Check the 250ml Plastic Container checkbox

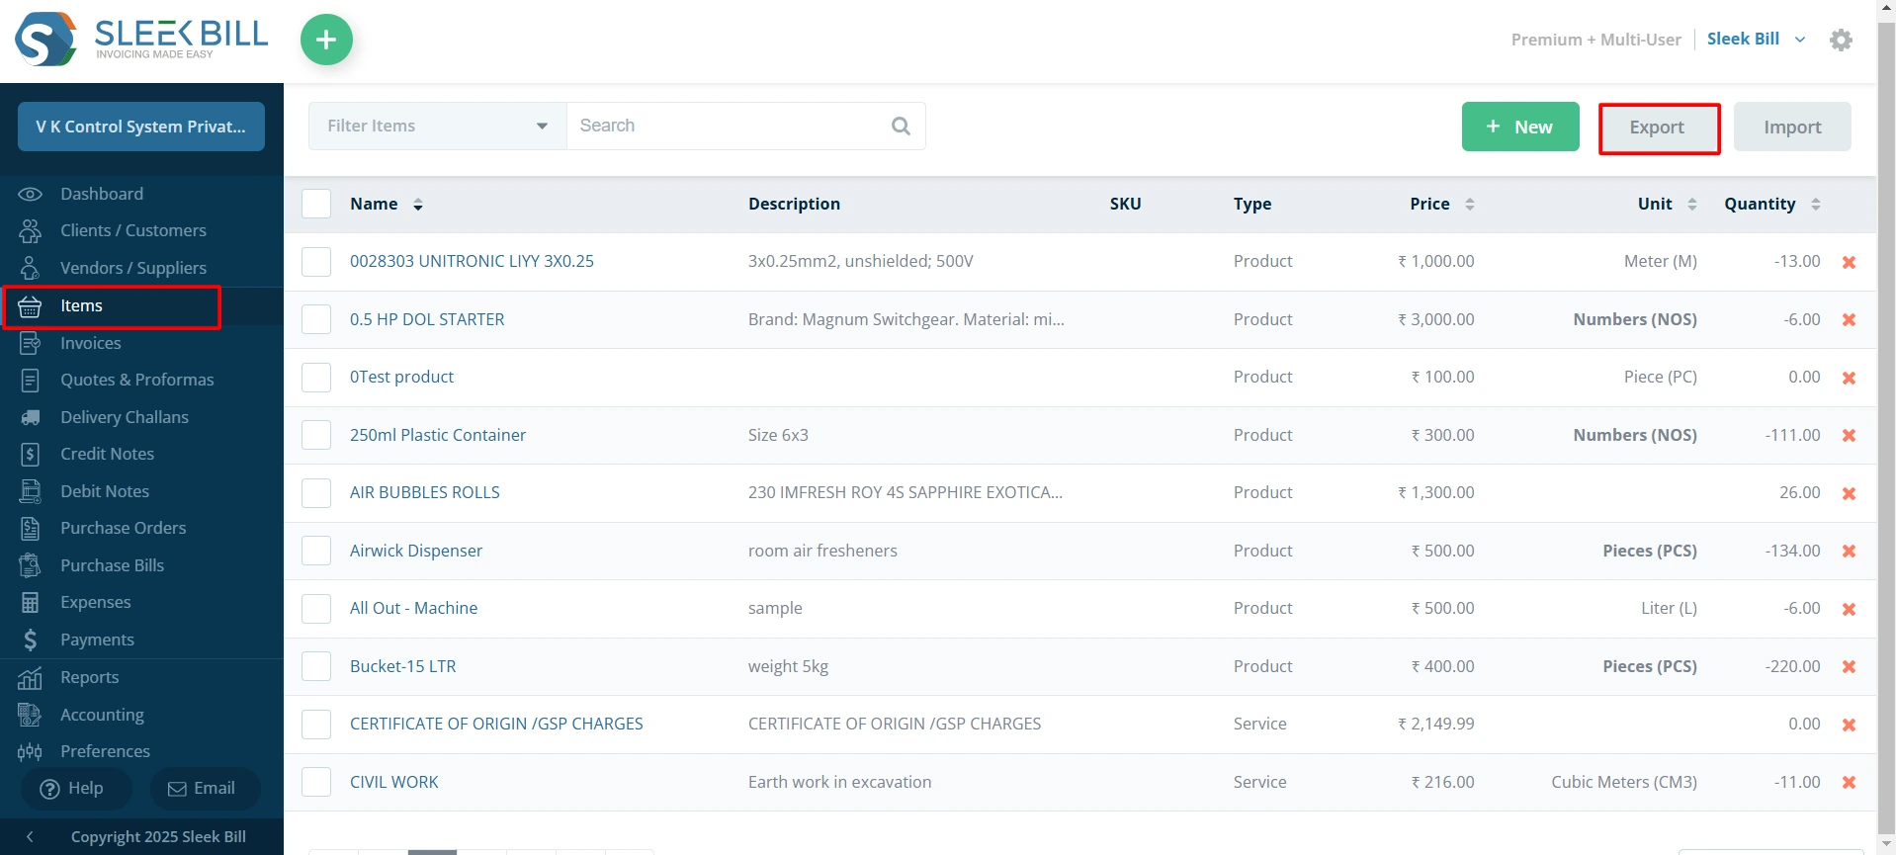pos(316,435)
